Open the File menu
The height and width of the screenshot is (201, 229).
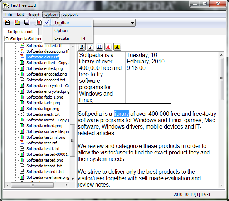[9, 14]
